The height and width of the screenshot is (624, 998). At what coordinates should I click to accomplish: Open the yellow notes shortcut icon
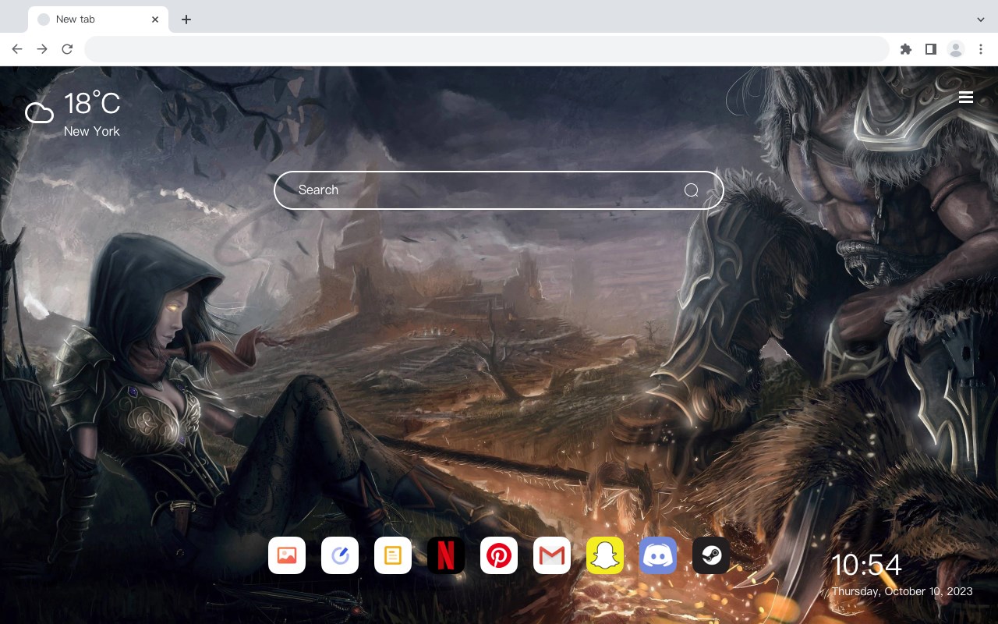tap(393, 555)
